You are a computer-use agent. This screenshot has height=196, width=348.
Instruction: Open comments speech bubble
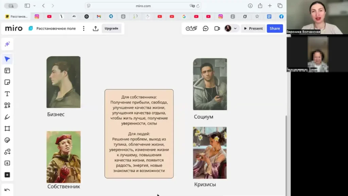point(206,28)
